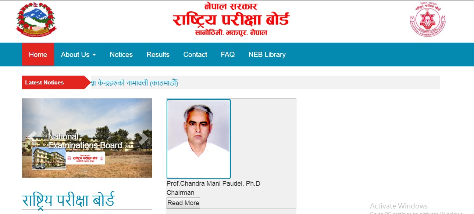
Task: Open the NEB Library link
Action: [x=267, y=54]
